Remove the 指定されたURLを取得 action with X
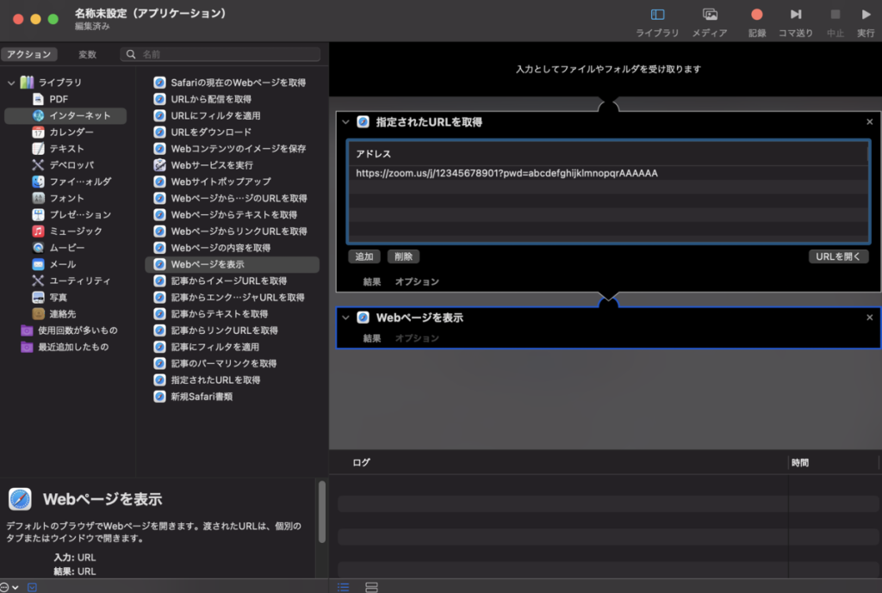 click(869, 122)
